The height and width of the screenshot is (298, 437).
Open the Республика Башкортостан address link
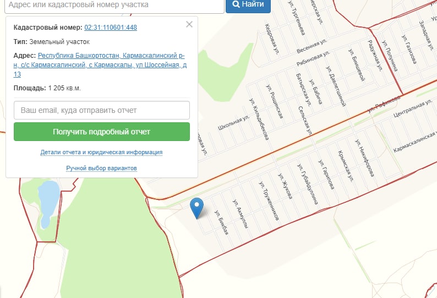100,65
